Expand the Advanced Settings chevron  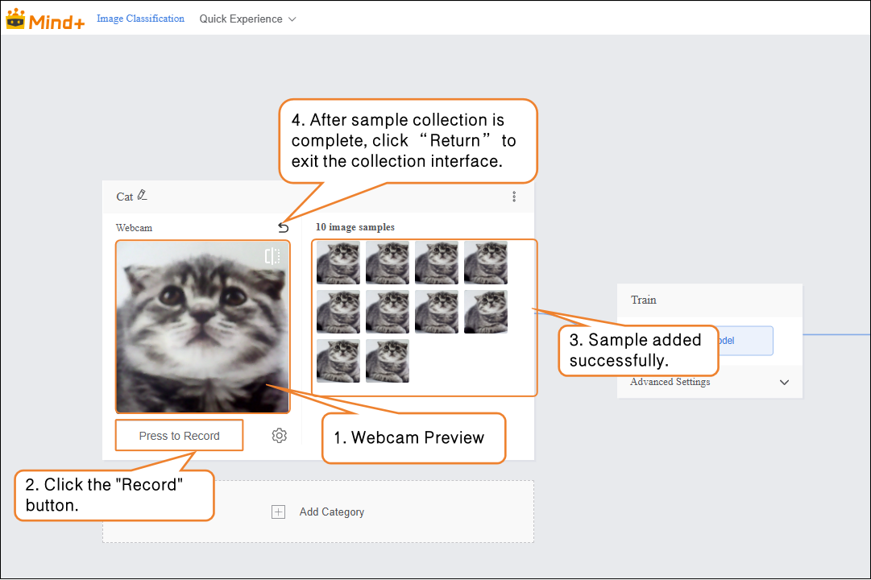[x=784, y=383]
